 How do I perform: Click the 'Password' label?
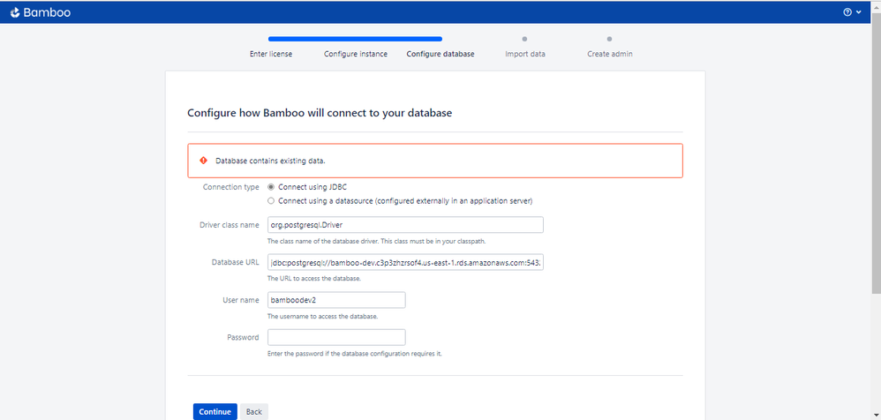244,337
